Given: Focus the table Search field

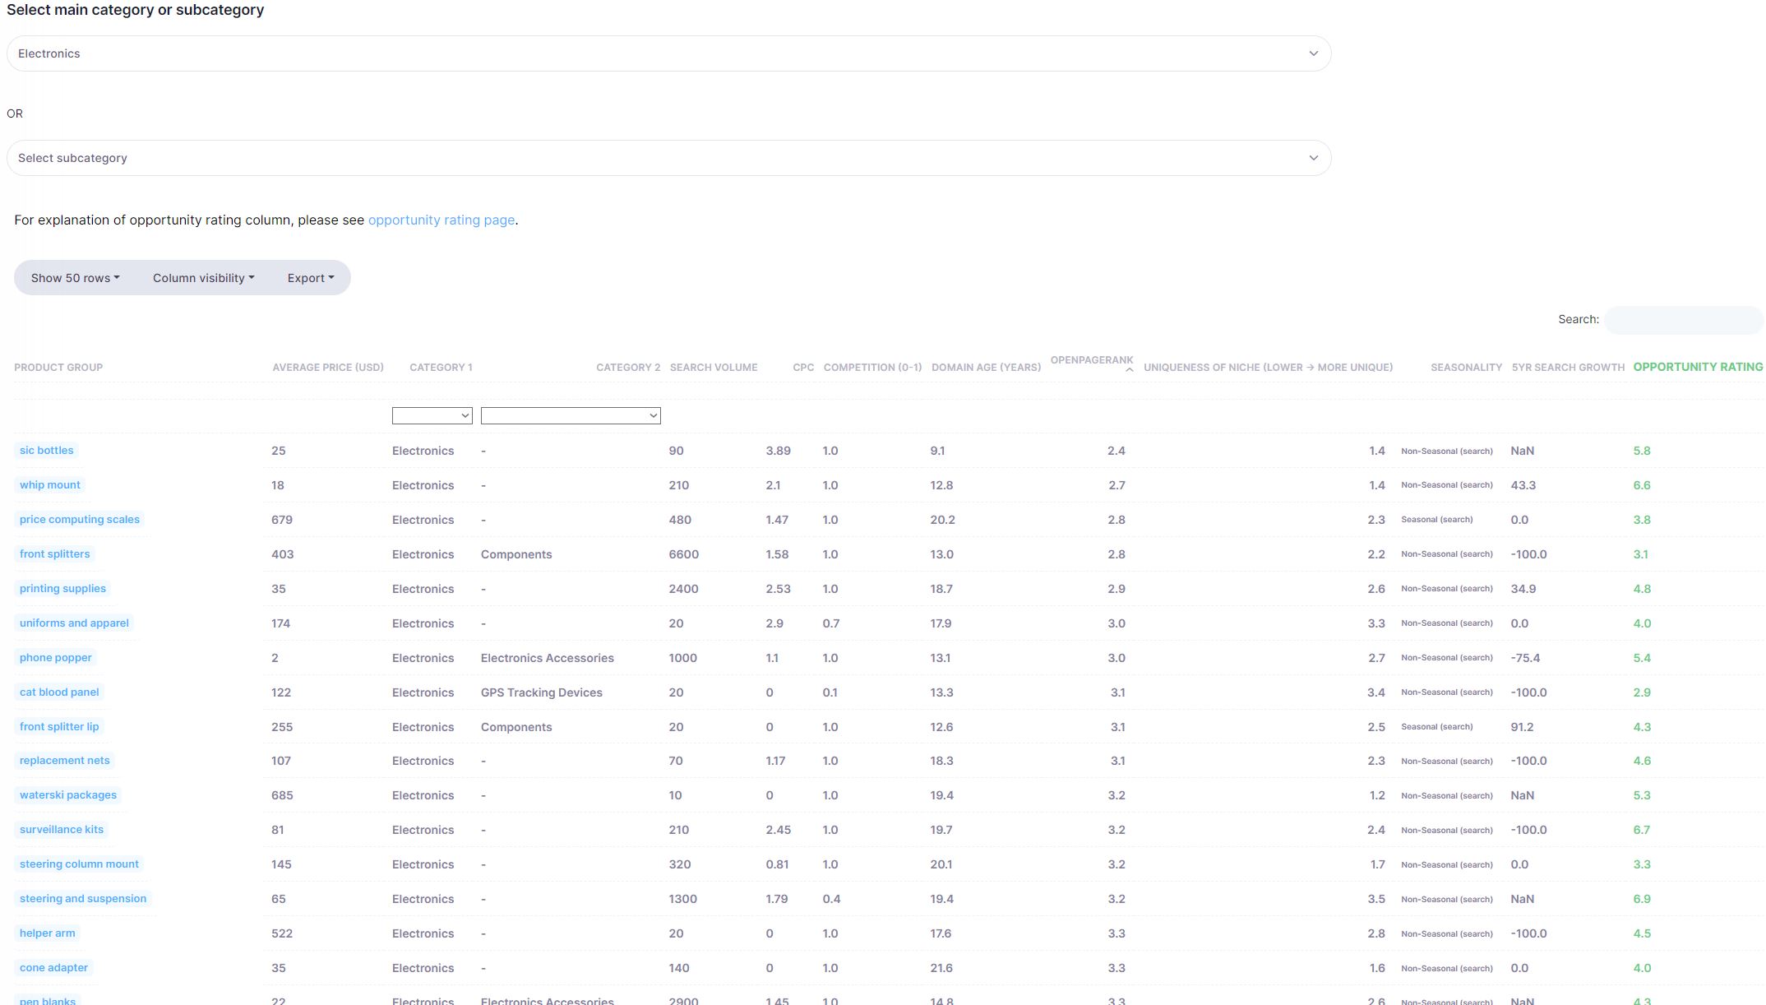Looking at the screenshot, I should point(1682,320).
